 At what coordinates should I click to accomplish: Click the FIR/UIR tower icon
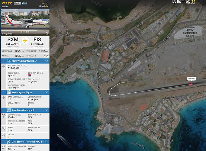[4, 136]
